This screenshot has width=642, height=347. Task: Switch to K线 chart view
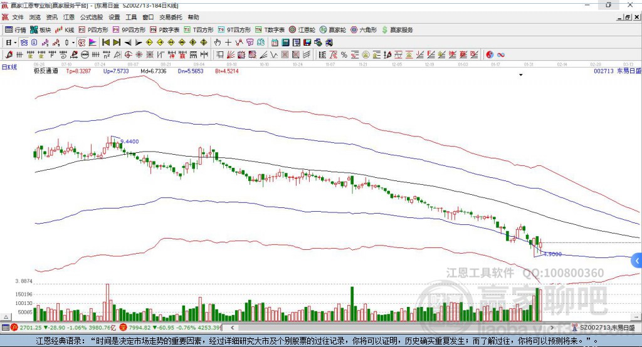65,30
